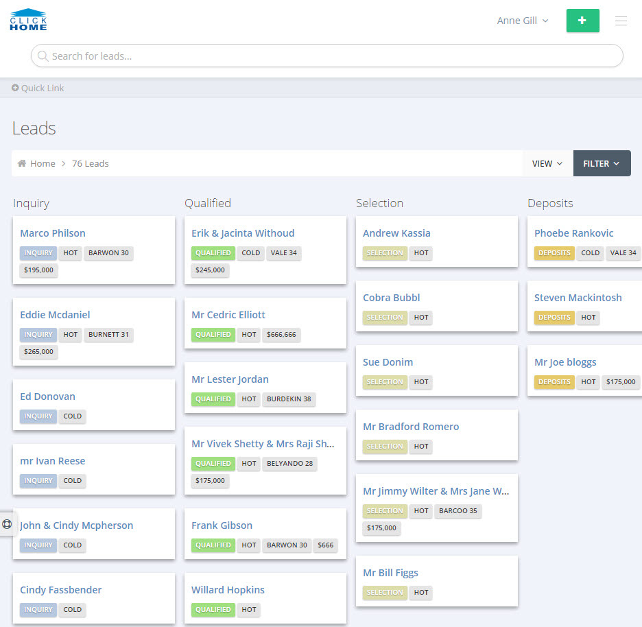Open Andrew Kassia lead card
642x627 pixels.
[x=396, y=233]
